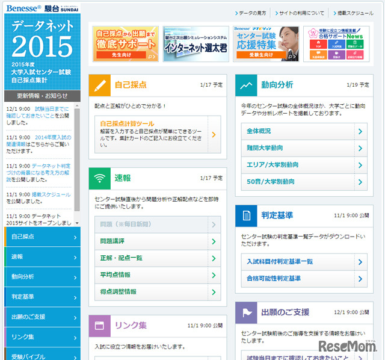The width and height of the screenshot is (385, 360).
Task: Click the Benesse logo
Action: click(24, 8)
